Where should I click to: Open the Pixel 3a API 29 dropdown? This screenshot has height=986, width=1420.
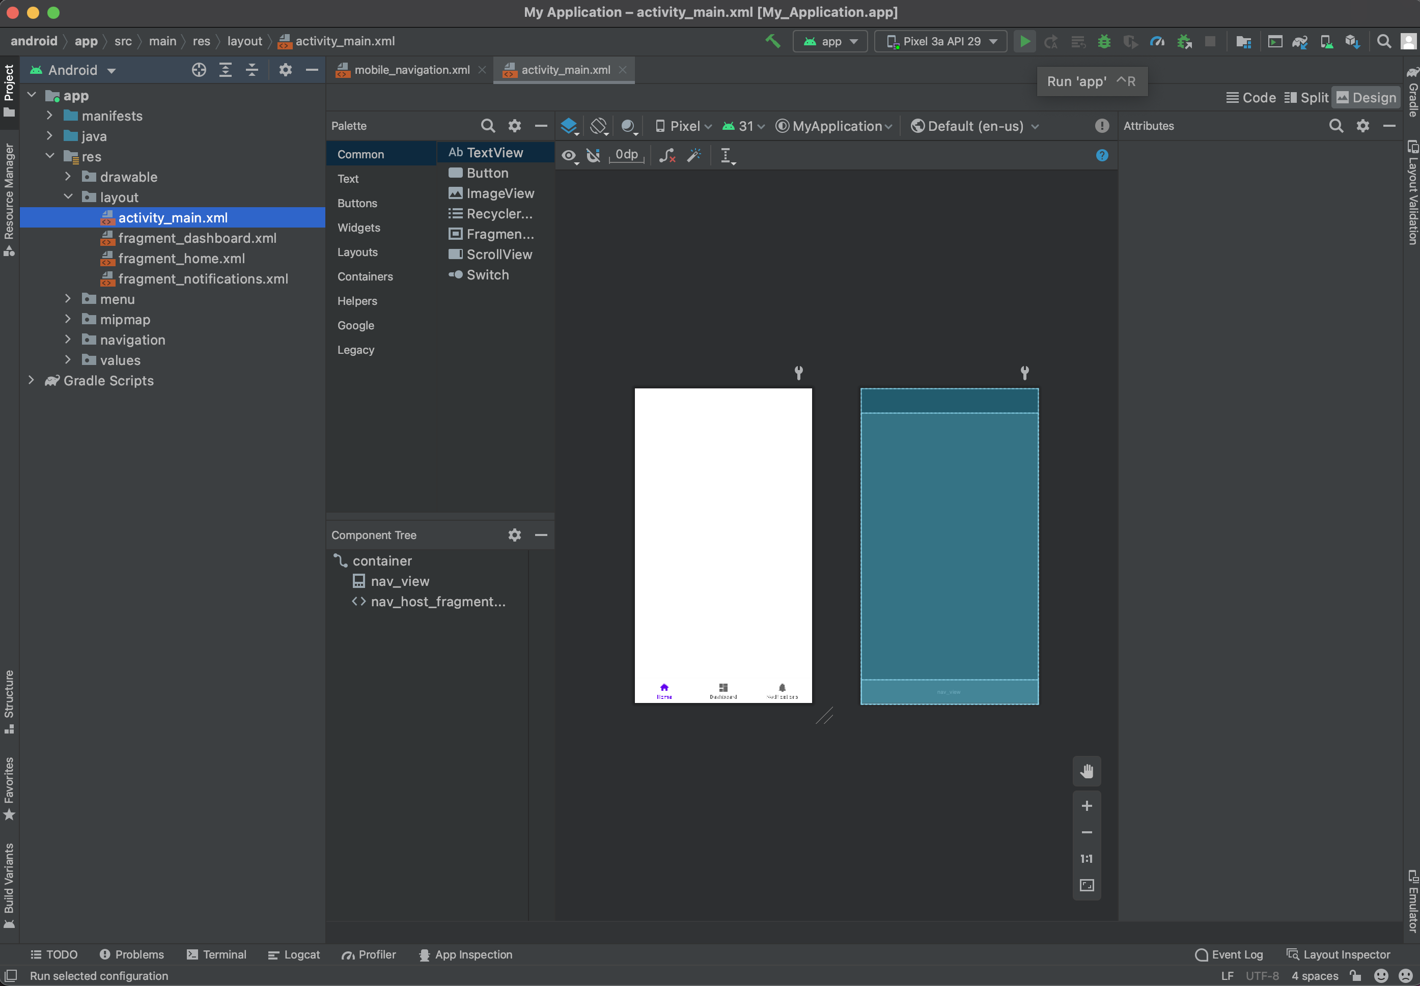pyautogui.click(x=940, y=41)
